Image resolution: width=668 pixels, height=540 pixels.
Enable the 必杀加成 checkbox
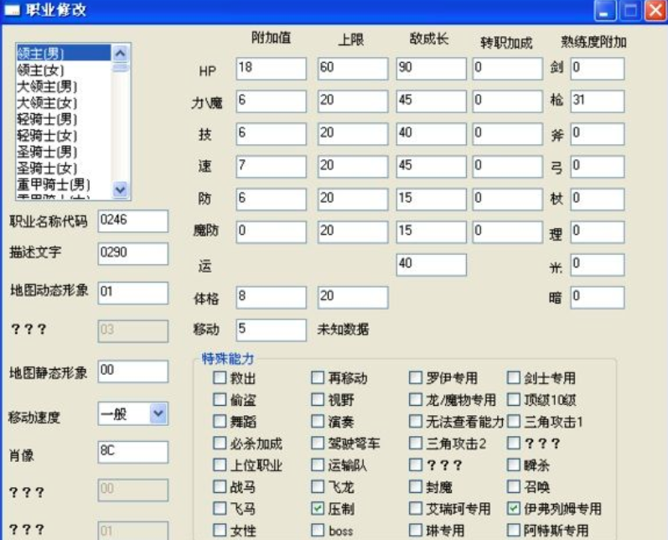point(220,443)
